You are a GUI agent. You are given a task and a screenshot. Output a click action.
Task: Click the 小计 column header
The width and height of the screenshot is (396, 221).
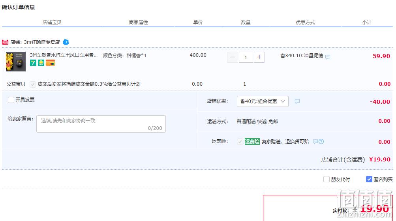pyautogui.click(x=367, y=22)
